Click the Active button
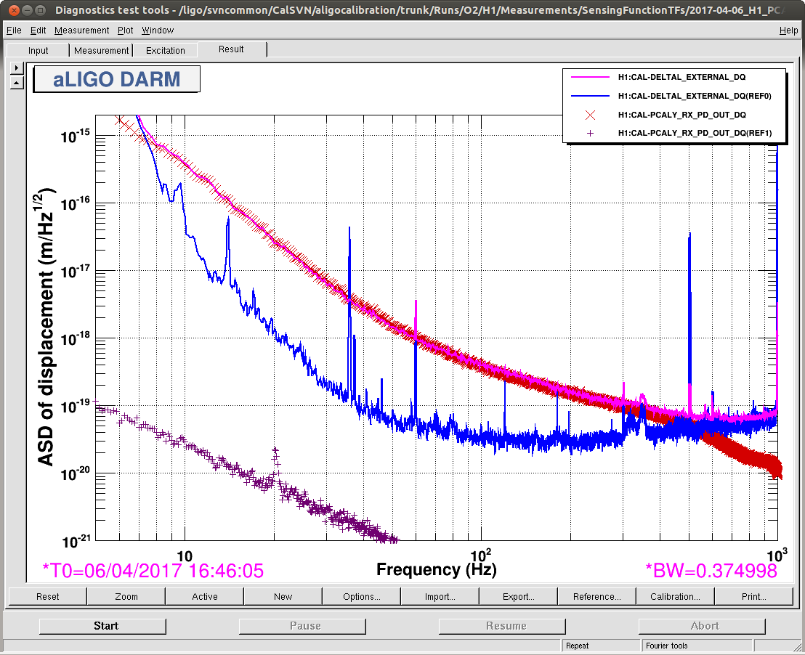 point(205,596)
